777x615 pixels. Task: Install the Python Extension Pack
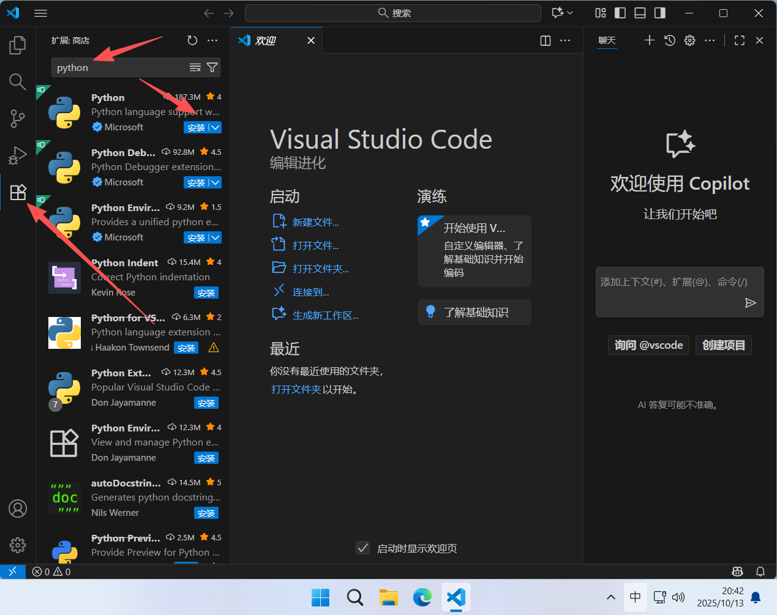click(206, 403)
